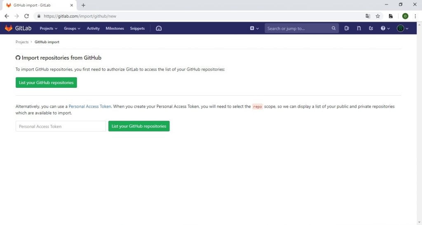Click the address bar URL

coord(80,16)
